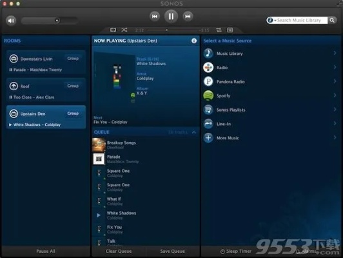The width and height of the screenshot is (343, 258).
Task: Open the Line-In source icon
Action: coord(208,124)
